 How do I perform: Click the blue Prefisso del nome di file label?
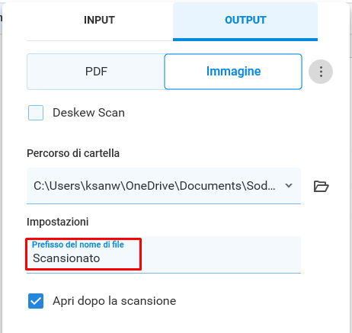tap(78, 245)
